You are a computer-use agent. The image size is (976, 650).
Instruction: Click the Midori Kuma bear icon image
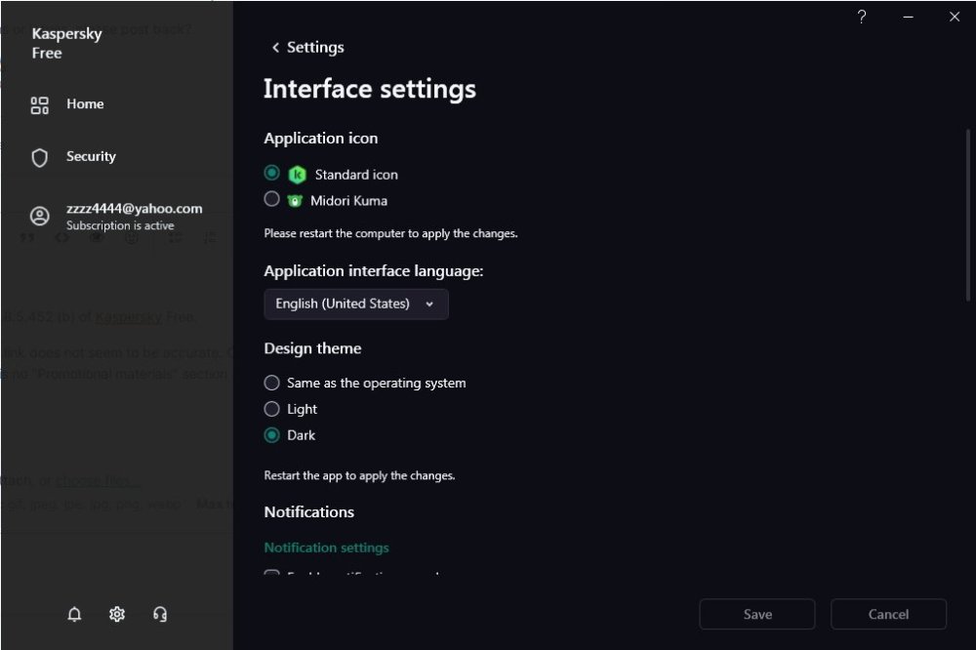click(x=295, y=201)
